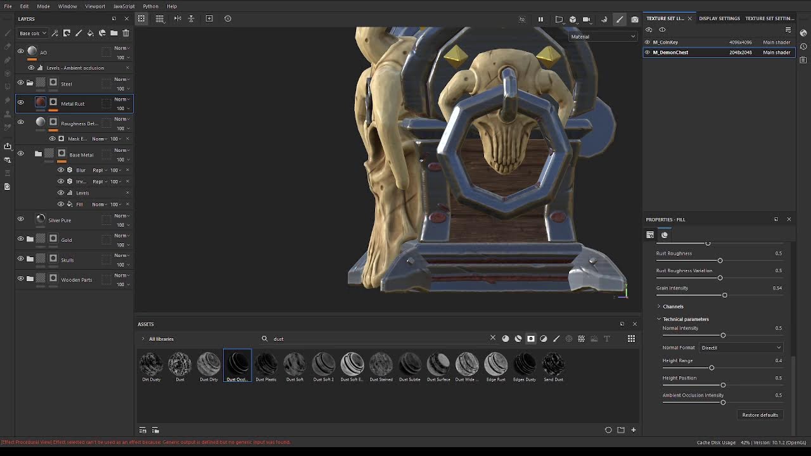The height and width of the screenshot is (456, 811).
Task: Select the M_DemonChest texture set
Action: tap(718, 53)
